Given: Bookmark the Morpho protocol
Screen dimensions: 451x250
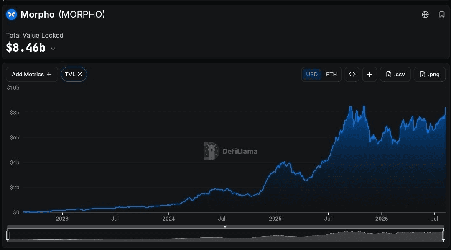Looking at the screenshot, I should click(x=442, y=14).
